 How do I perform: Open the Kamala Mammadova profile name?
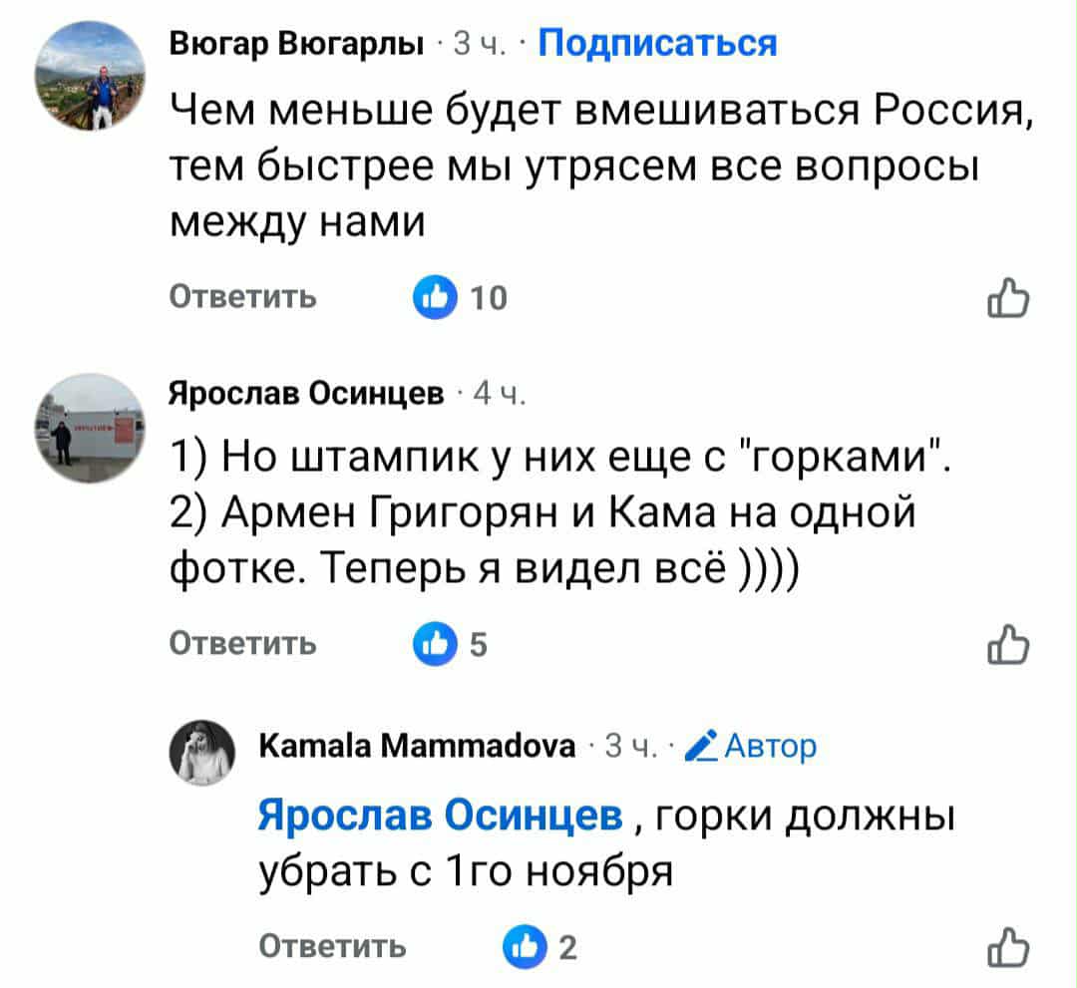416,745
